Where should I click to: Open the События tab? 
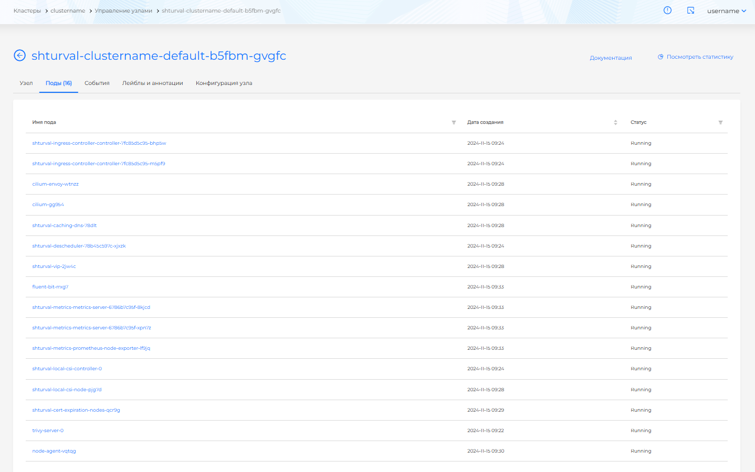tap(97, 83)
